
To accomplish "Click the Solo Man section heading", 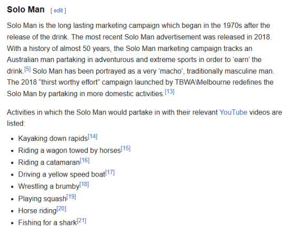I will 26,9.
